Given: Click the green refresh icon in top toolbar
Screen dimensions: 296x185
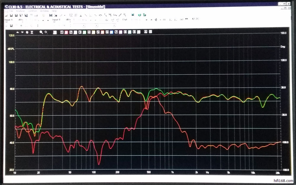Looking at the screenshot, I should pos(139,15).
